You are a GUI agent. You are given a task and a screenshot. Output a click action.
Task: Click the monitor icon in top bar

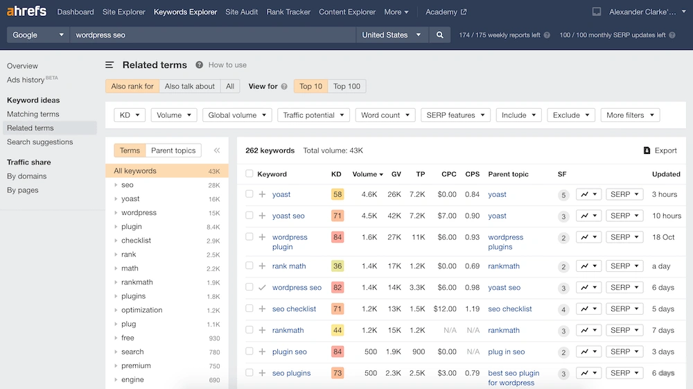tap(597, 12)
